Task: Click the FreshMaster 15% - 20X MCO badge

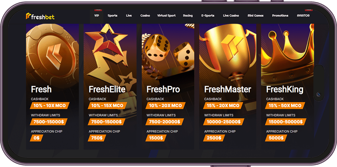Action: (x=223, y=106)
